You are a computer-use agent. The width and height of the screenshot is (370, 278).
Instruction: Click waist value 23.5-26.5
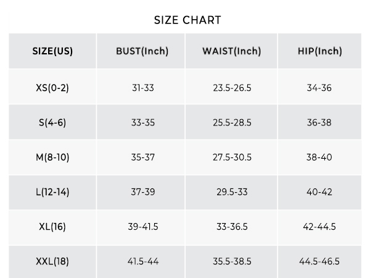(x=232, y=88)
